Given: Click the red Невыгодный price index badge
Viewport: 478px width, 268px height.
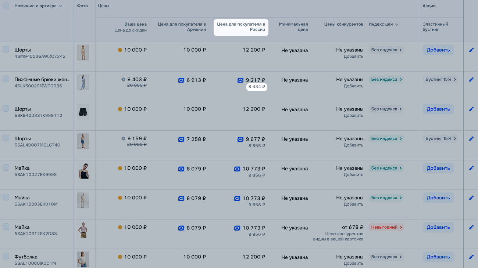Looking at the screenshot, I should click(x=386, y=227).
